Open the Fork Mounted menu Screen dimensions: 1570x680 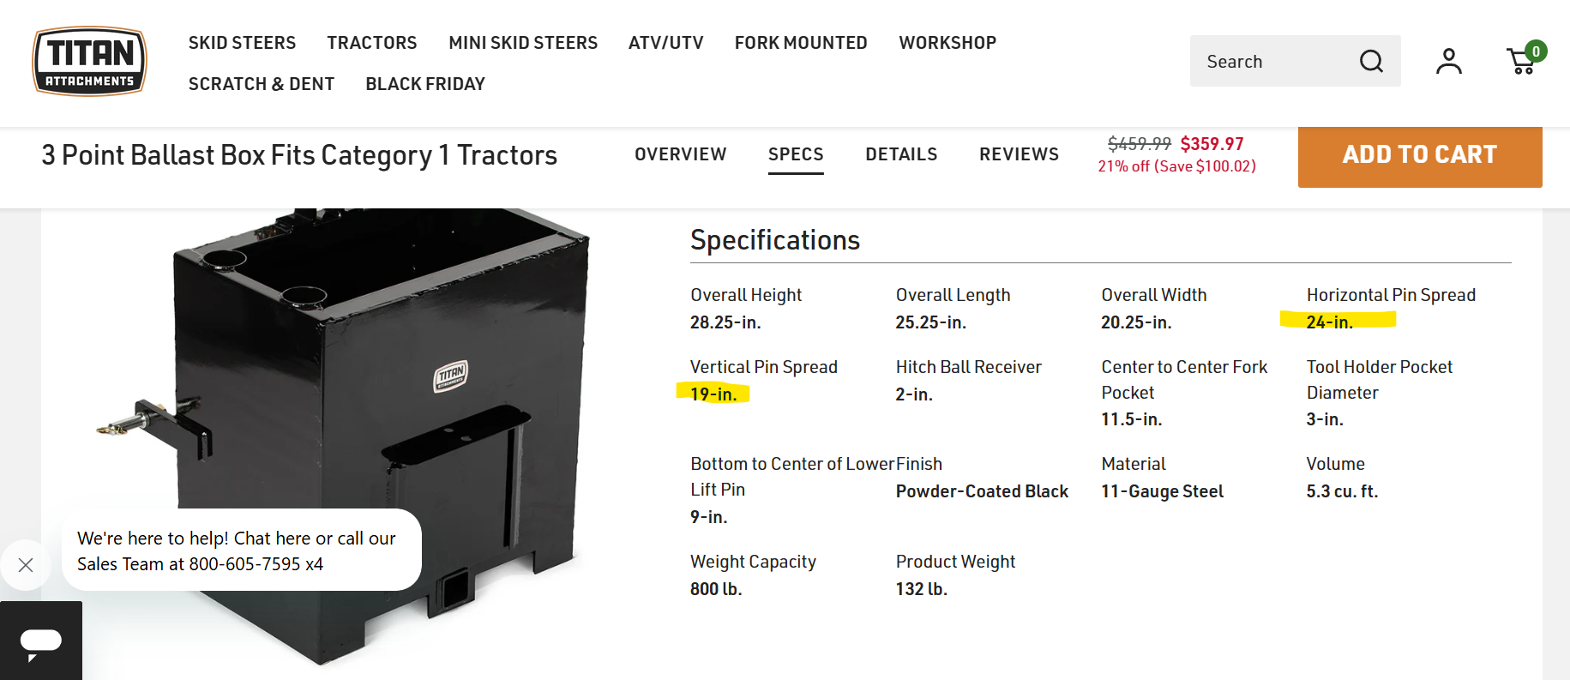coord(800,43)
